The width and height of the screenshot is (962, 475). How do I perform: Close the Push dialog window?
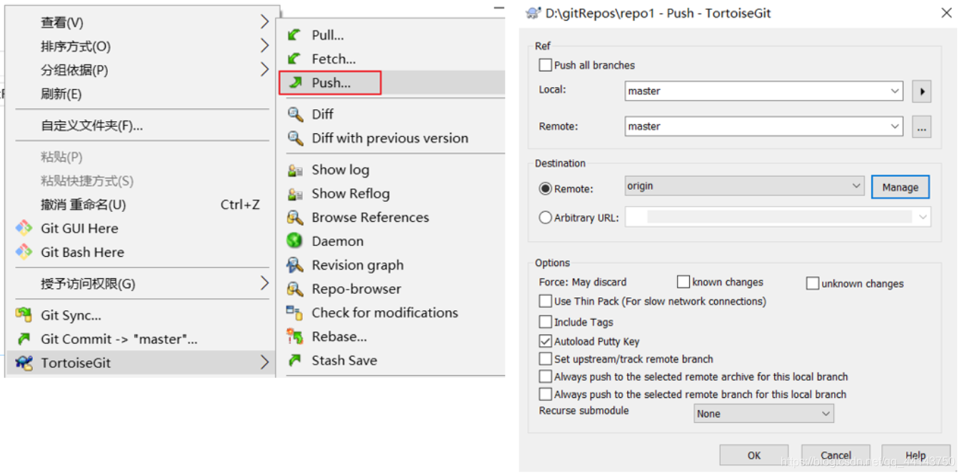click(x=946, y=13)
